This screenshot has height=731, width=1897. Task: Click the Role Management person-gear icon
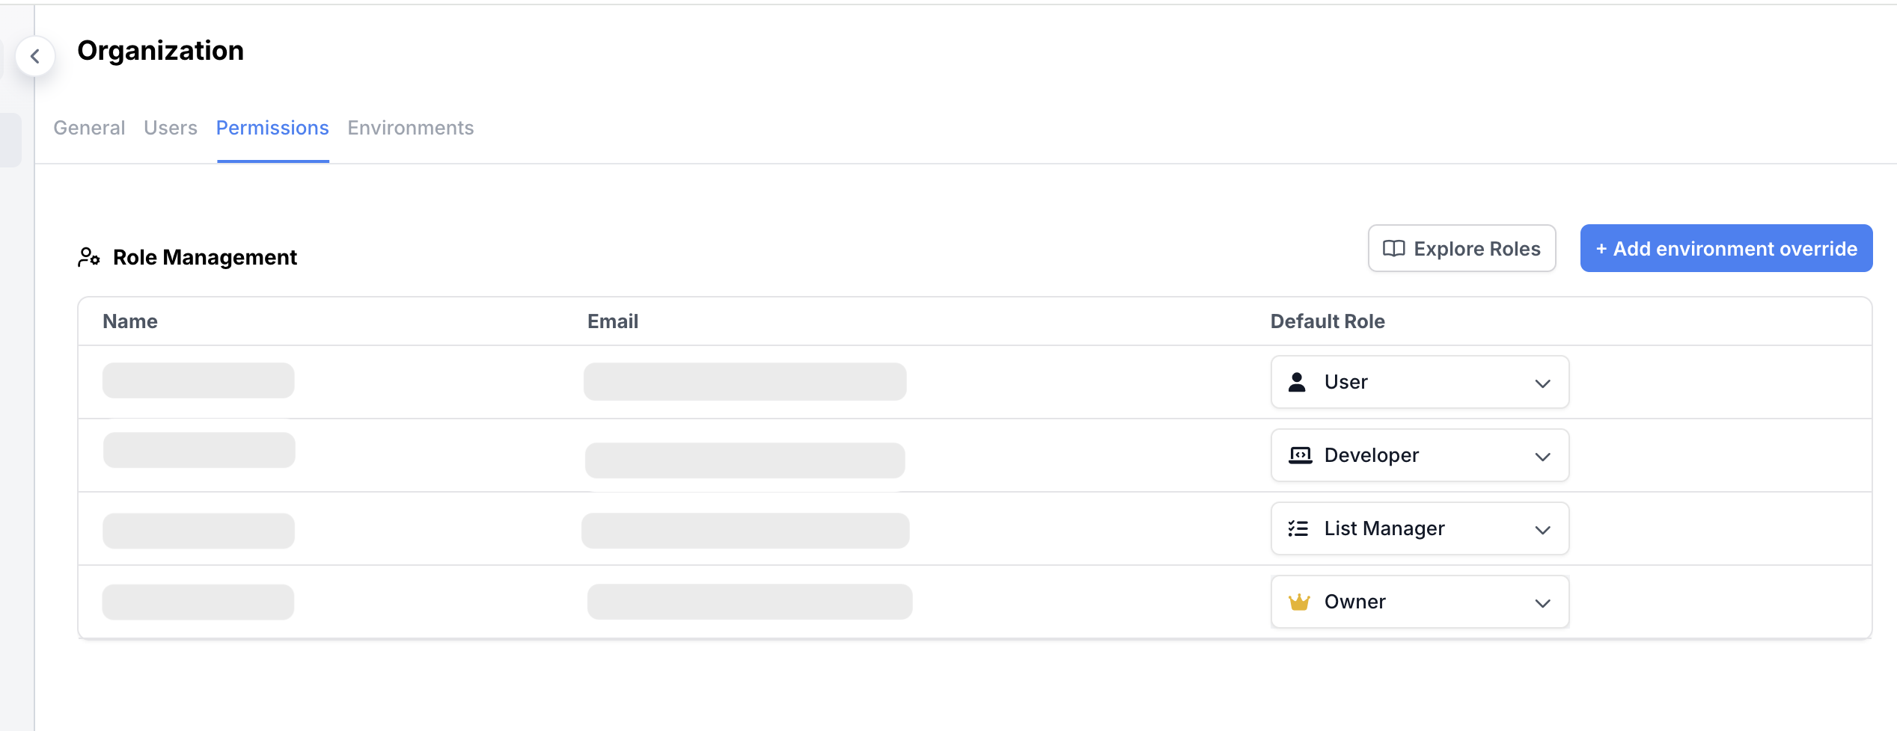click(89, 256)
